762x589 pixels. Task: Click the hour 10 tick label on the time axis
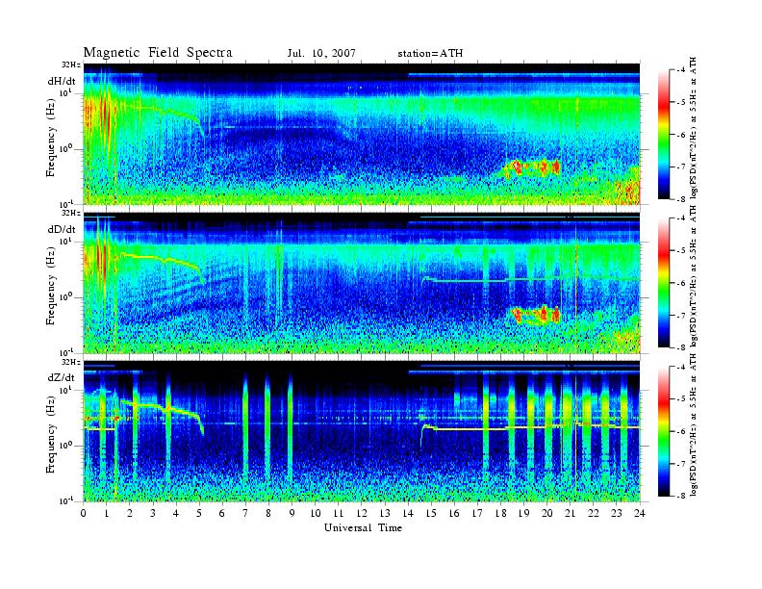[x=316, y=513]
